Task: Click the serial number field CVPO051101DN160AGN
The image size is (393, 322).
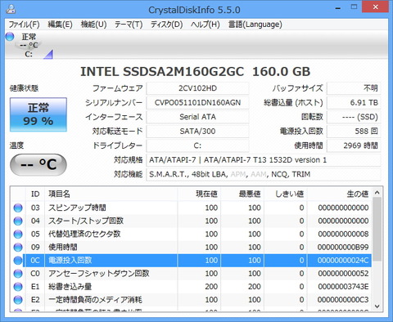Action: tap(197, 103)
